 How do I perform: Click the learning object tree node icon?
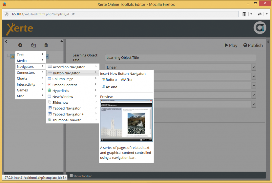12,57
